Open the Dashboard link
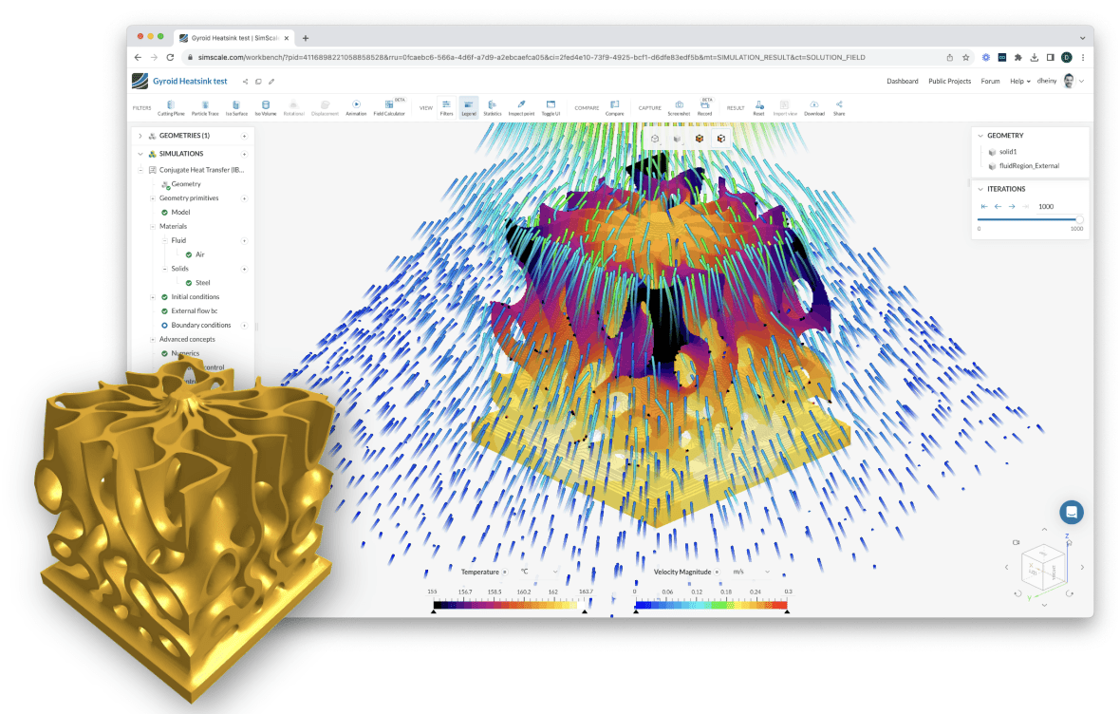Viewport: 1120px width, 714px height. coord(902,82)
